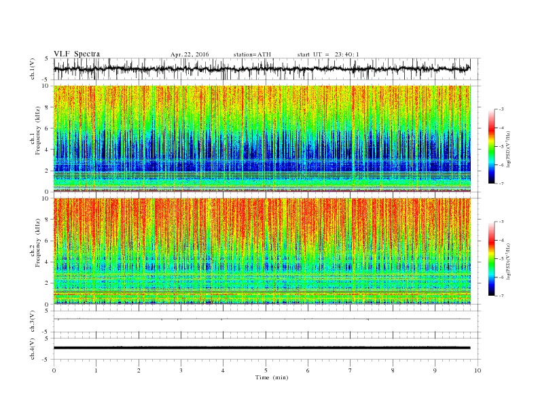Click the ch.2 colorbar scale
The height and width of the screenshot is (416, 538).
(492, 259)
